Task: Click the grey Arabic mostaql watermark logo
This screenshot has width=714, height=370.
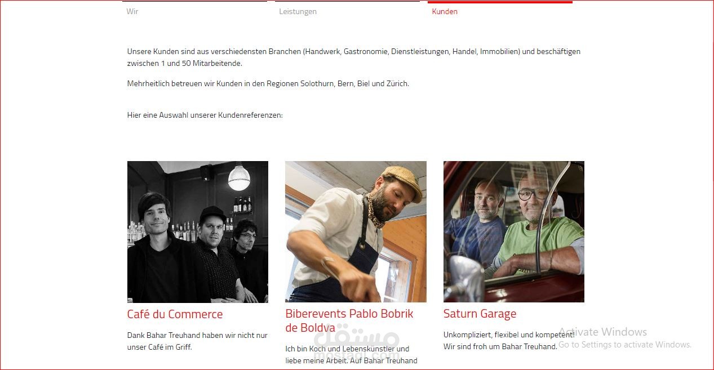Action: click(x=357, y=342)
